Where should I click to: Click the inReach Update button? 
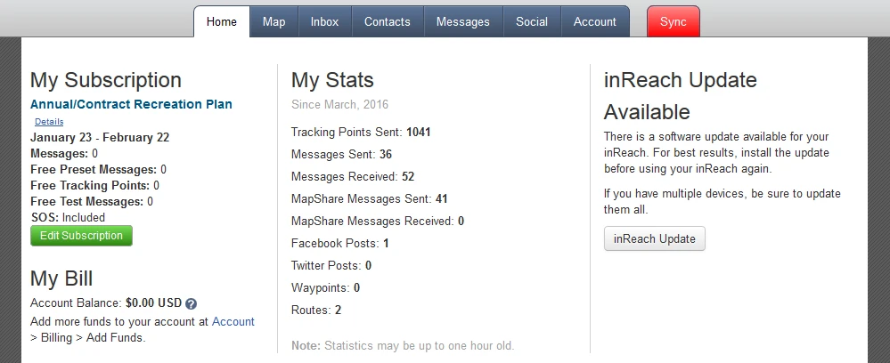pyautogui.click(x=654, y=239)
